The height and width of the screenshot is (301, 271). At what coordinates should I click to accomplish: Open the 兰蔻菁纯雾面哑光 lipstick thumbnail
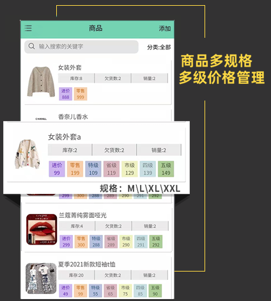[42, 229]
